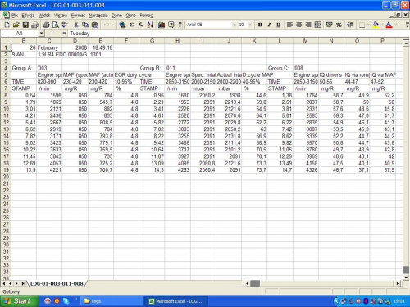Viewport: 410px width, 307px height.
Task: Open the Windows Start button
Action: (x=19, y=301)
